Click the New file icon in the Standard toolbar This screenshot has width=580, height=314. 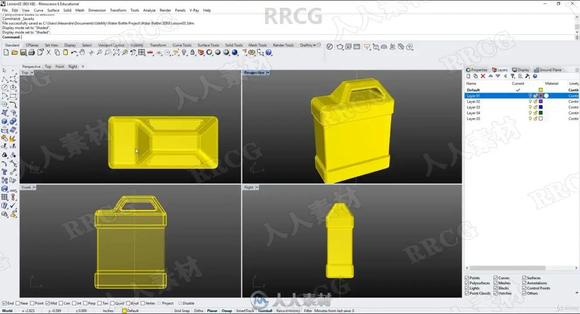[x=6, y=52]
